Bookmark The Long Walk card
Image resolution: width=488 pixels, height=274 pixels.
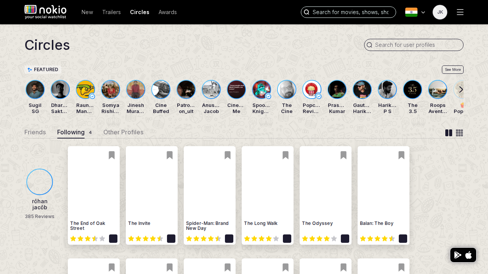pos(286,155)
